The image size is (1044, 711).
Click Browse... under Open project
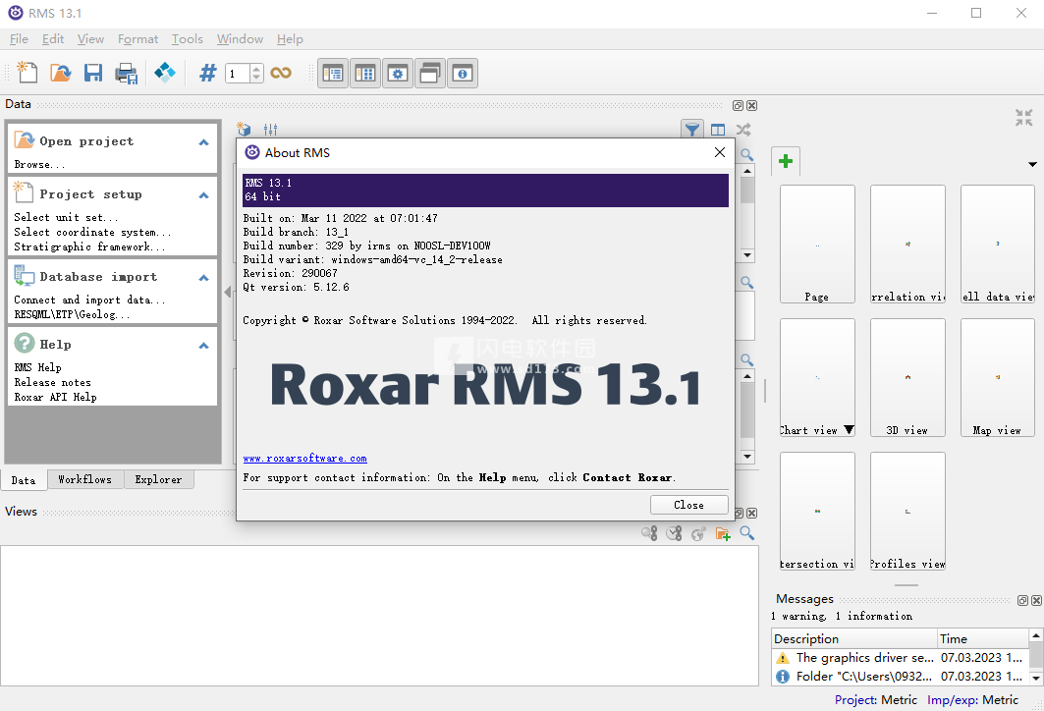(39, 164)
